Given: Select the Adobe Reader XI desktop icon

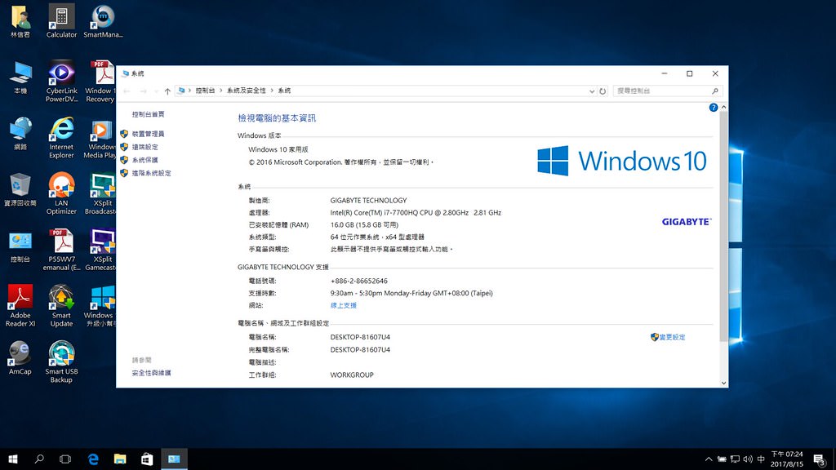Looking at the screenshot, I should 20,306.
